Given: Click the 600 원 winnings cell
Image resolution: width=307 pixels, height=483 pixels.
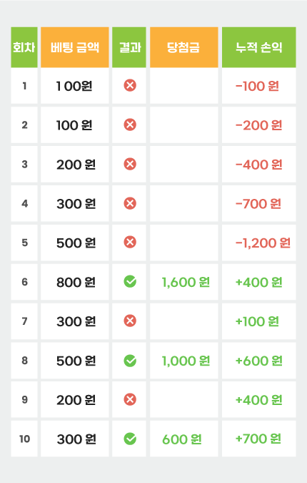Looking at the screenshot, I should click(x=183, y=439).
